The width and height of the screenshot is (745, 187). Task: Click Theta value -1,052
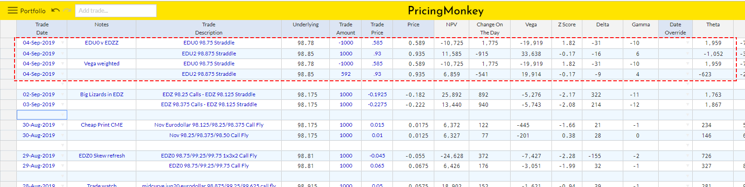[x=713, y=54]
